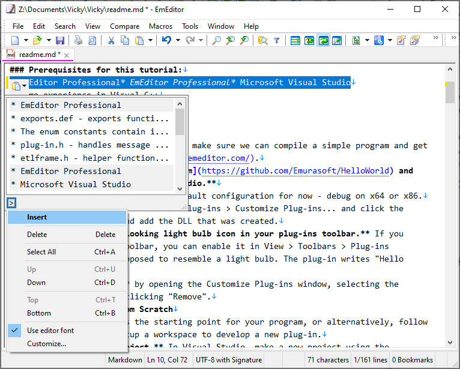Viewport: 460px width, 369px height.
Task: Select 'exports.def - exports functi...' clipboard entry
Action: (x=91, y=118)
